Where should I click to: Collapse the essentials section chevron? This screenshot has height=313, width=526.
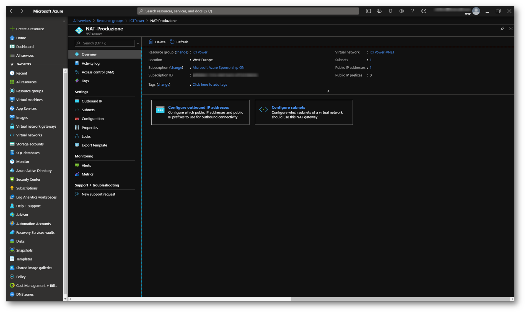[x=328, y=91]
